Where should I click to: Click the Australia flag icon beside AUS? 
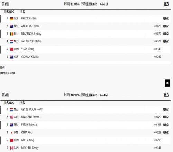point(12,57)
